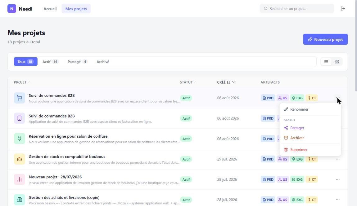Click Nouveau projet button
The height and width of the screenshot is (206, 357).
pyautogui.click(x=325, y=39)
